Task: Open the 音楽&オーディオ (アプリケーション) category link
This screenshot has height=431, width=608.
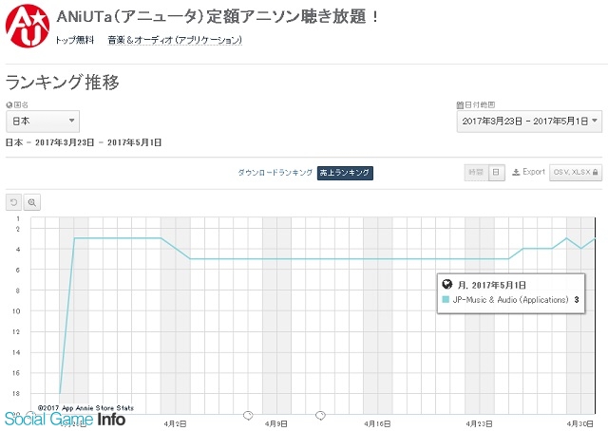Action: [175, 40]
